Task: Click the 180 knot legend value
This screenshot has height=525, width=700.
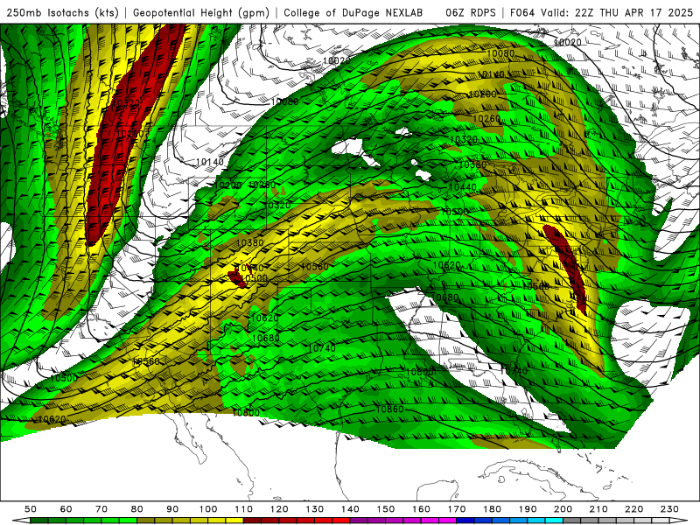Action: pyautogui.click(x=493, y=509)
